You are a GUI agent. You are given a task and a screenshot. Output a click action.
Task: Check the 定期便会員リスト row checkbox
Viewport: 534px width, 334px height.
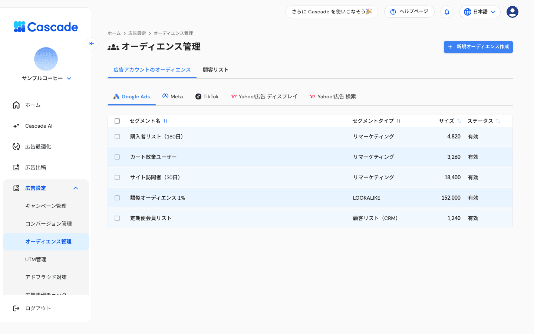click(117, 218)
